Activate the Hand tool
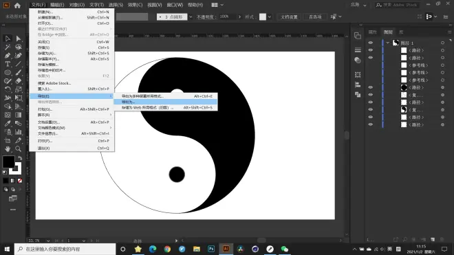This screenshot has width=454, height=255. point(8,148)
